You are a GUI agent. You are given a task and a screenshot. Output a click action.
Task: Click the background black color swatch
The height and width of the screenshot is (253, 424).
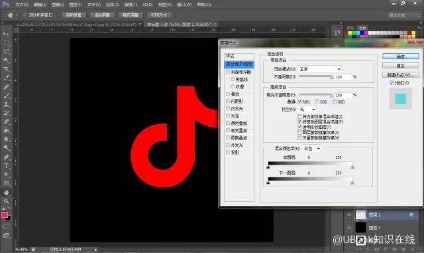pyautogui.click(x=8, y=218)
